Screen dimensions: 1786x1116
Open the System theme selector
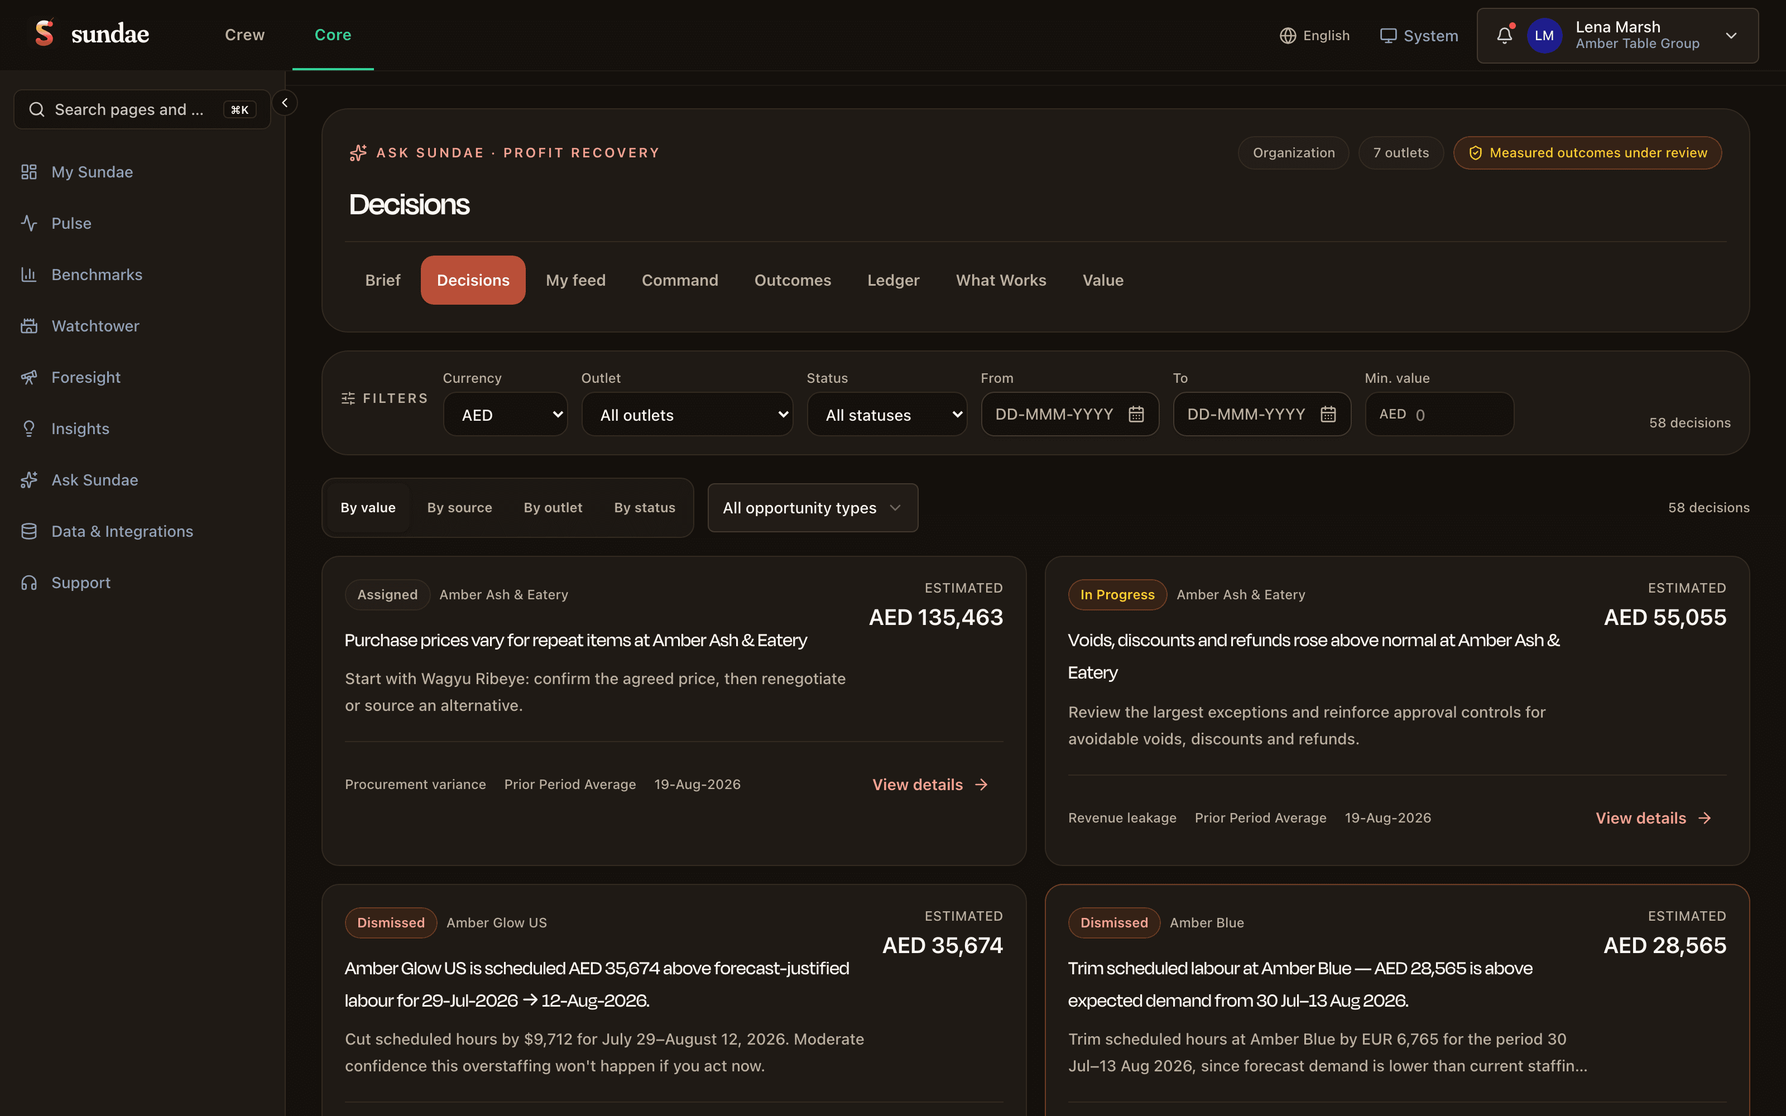point(1418,35)
